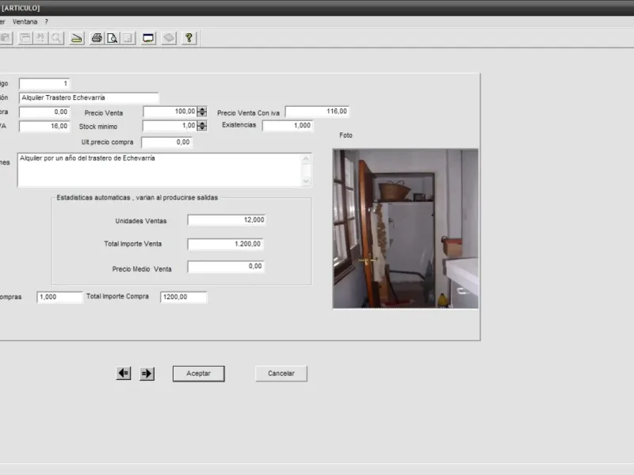Select the Total Importe Compra field
Image resolution: width=634 pixels, height=475 pixels.
pos(183,297)
